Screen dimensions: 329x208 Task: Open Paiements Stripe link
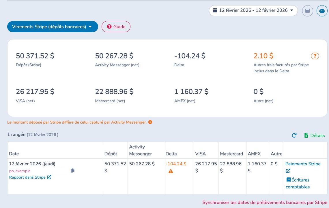pos(303,164)
